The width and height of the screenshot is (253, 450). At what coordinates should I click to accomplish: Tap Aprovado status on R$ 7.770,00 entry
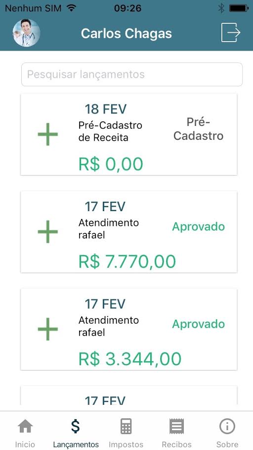pos(198,226)
